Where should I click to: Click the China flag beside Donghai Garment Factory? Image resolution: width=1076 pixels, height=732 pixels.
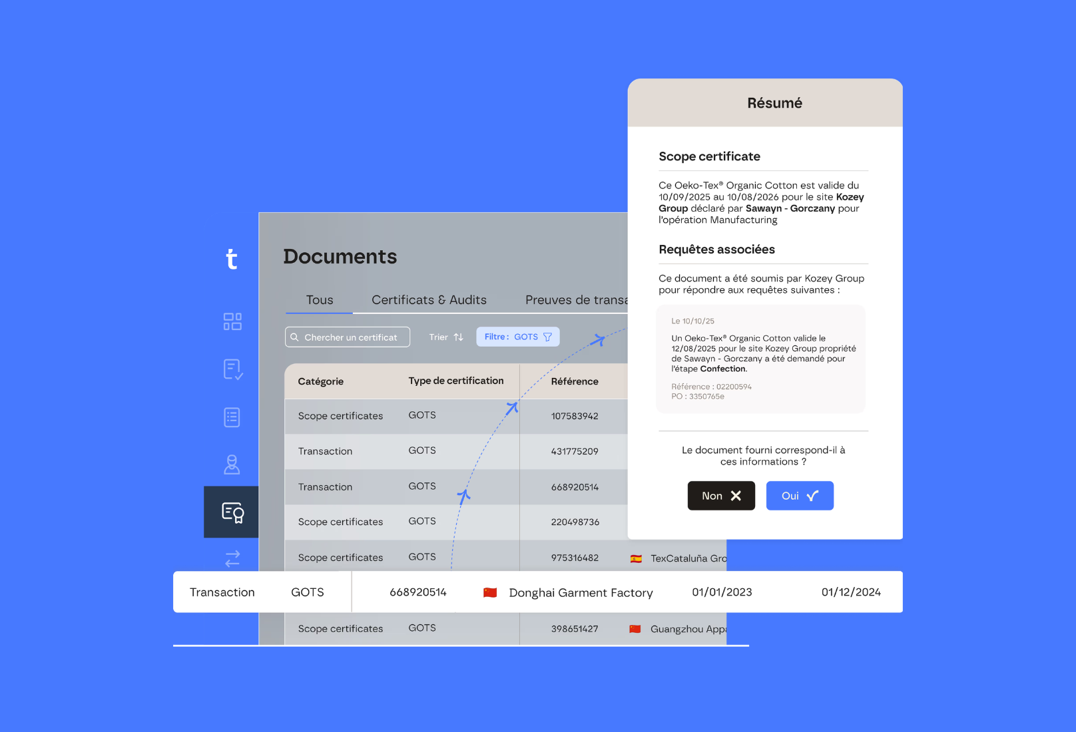(x=490, y=592)
